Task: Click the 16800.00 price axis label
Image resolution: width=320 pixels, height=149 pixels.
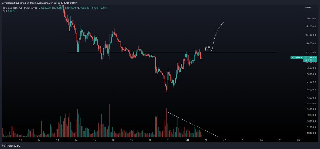Action: 311,104
